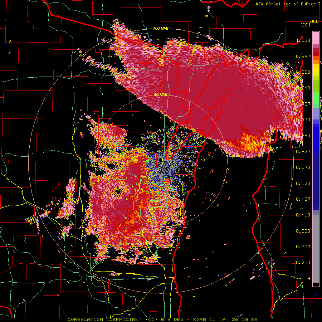Screen dimensions: 322x322
Task: Click the 0.627 scale label
Action: (303, 152)
